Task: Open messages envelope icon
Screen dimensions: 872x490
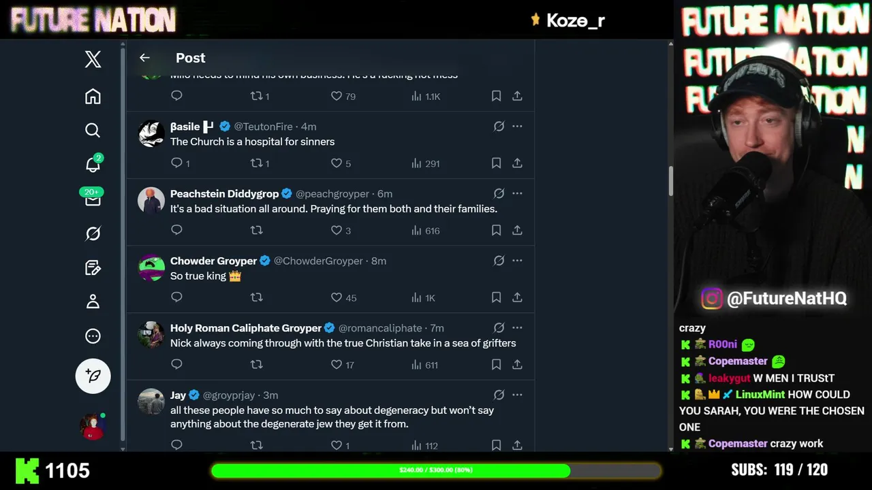Action: pyautogui.click(x=93, y=199)
